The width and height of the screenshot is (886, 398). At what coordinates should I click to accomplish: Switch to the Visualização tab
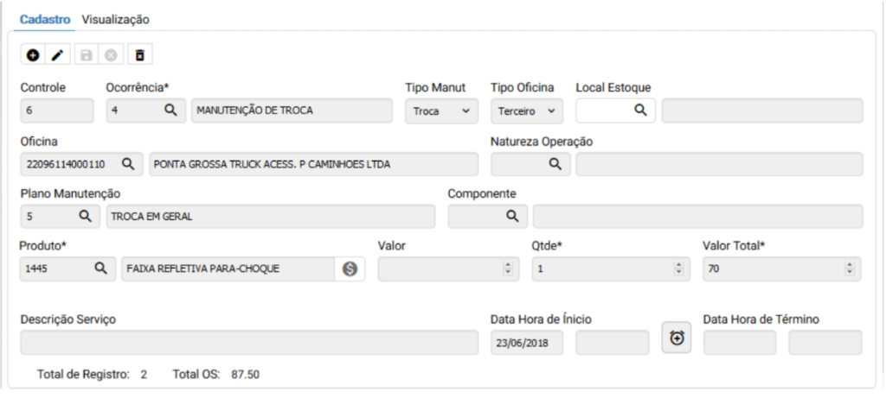tap(115, 19)
